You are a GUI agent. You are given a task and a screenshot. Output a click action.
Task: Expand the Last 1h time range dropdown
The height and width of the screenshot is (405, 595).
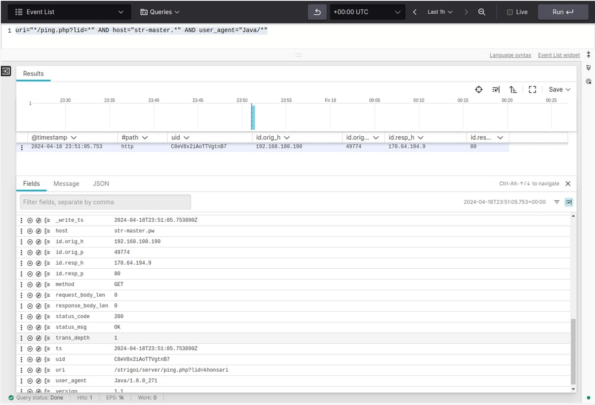point(440,12)
